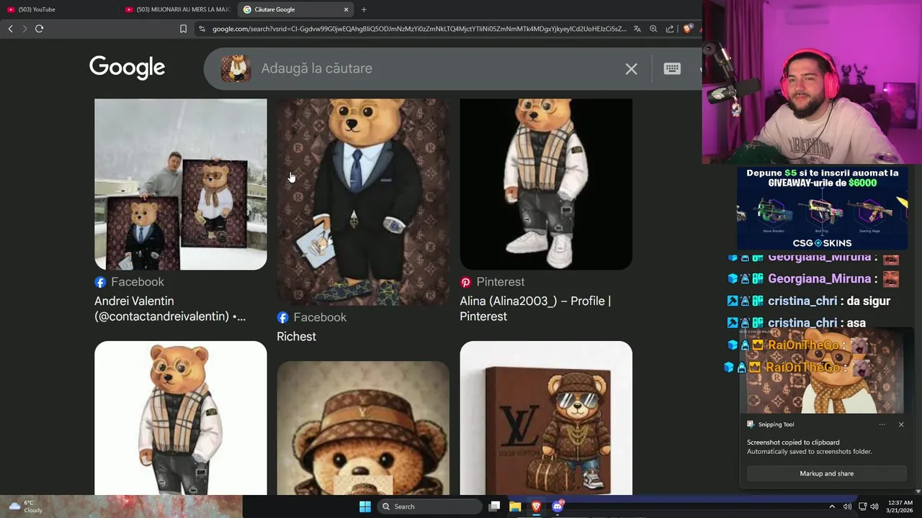Open Discord from taskbar
Viewport: 922px width, 518px height.
[x=558, y=506]
